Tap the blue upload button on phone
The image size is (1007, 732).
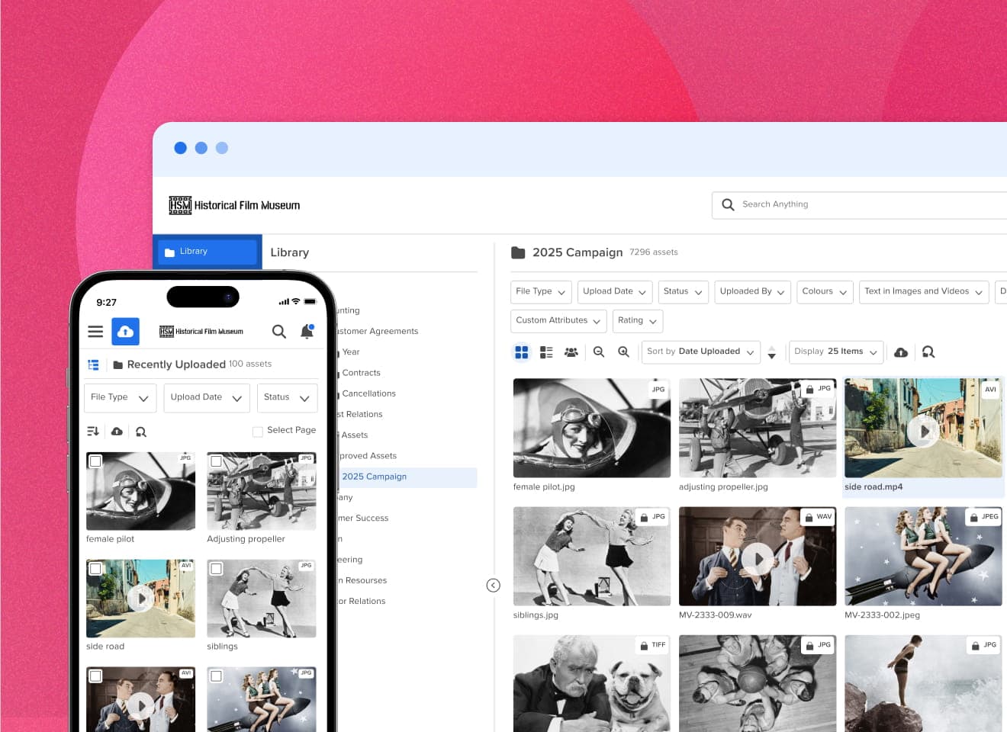tap(126, 332)
